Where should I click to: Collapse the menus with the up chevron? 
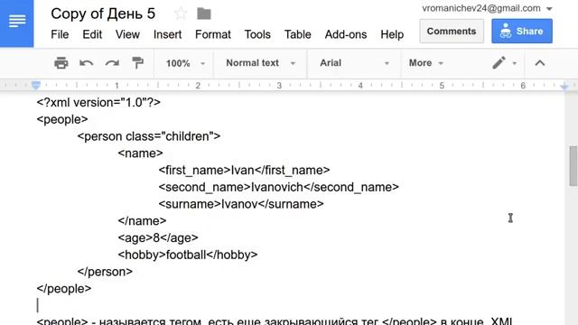tap(540, 63)
